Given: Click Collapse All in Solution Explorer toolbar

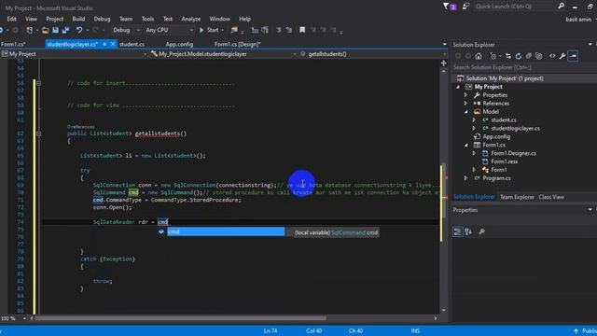Looking at the screenshot, I should pyautogui.click(x=529, y=56).
